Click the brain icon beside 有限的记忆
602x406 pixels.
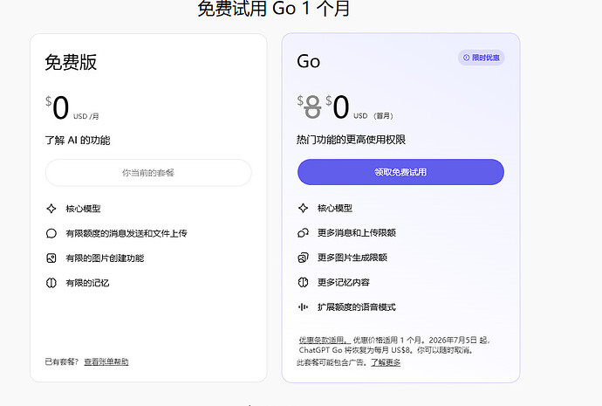click(x=51, y=283)
